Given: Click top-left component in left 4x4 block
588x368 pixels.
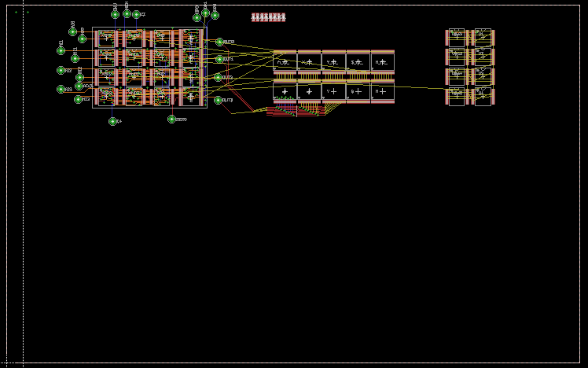Looking at the screenshot, I should [x=105, y=38].
